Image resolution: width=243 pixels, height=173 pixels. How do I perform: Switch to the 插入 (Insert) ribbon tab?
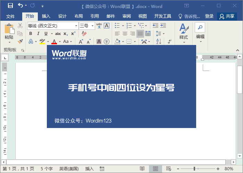tap(46, 16)
